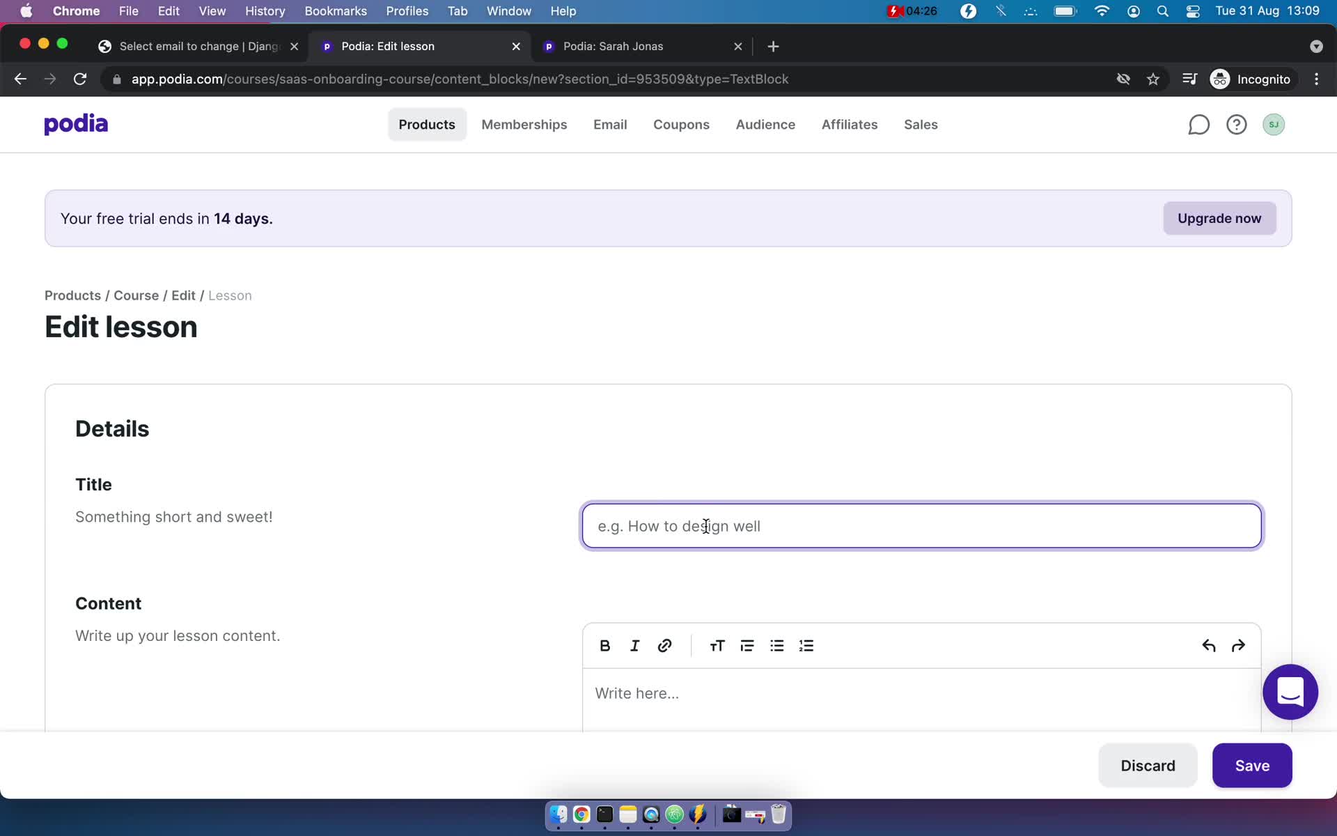Image resolution: width=1337 pixels, height=836 pixels.
Task: Click the redo button in editor
Action: click(x=1239, y=644)
